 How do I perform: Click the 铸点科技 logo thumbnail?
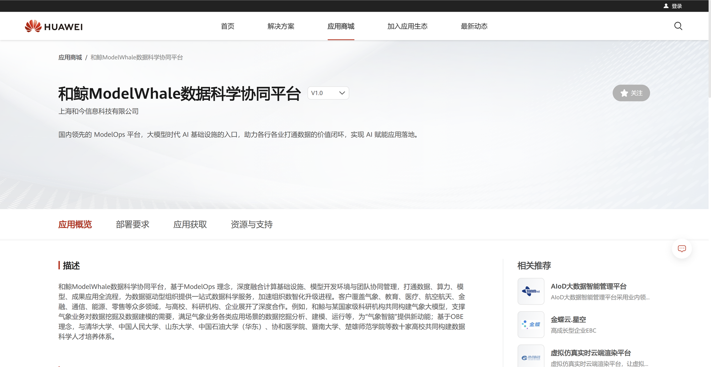tap(531, 357)
